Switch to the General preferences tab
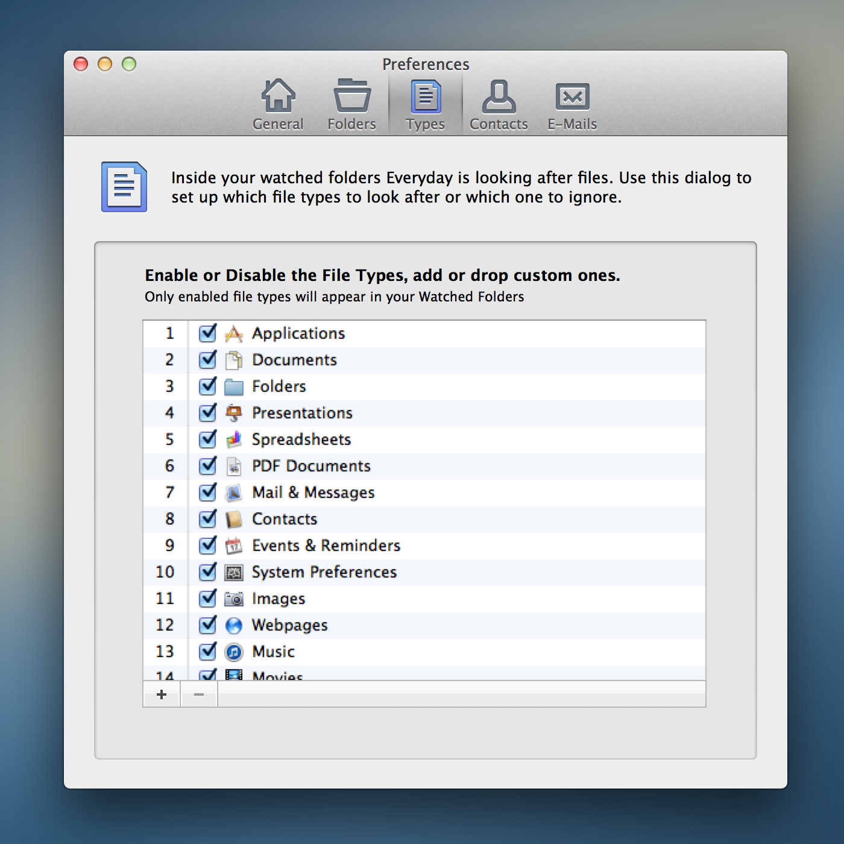 click(278, 102)
